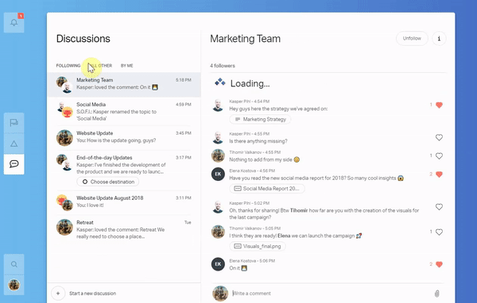Select the discussions chat bubble icon
Viewport: 477px width, 303px height.
point(14,164)
